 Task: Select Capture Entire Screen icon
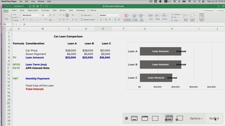point(134,118)
